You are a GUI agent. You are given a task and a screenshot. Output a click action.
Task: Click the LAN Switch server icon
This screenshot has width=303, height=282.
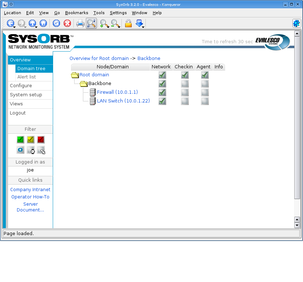coord(93,101)
